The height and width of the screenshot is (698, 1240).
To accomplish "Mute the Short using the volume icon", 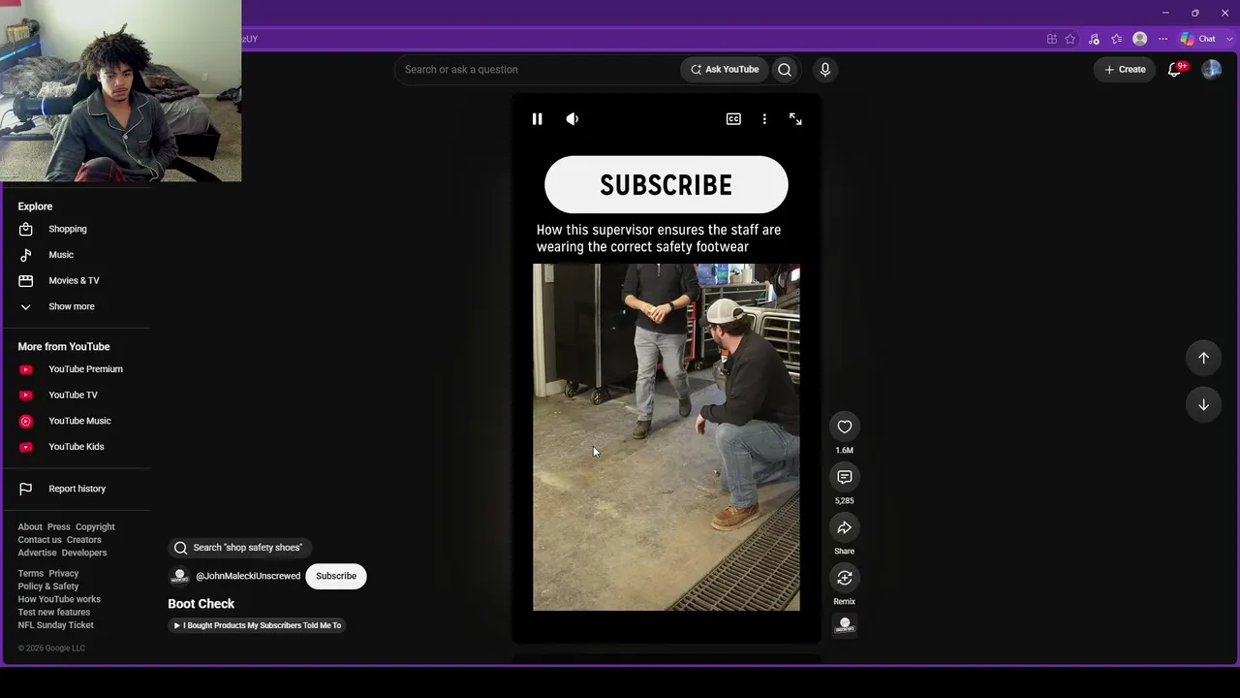I will 573,119.
